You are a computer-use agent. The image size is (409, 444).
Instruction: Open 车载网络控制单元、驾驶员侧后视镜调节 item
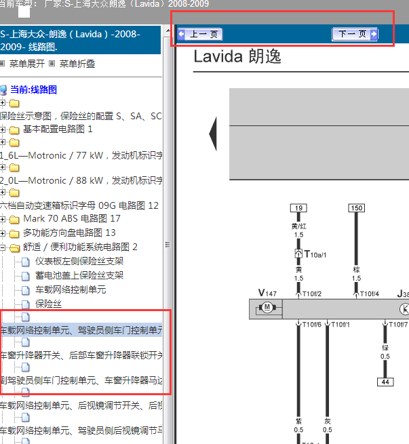pos(81,430)
